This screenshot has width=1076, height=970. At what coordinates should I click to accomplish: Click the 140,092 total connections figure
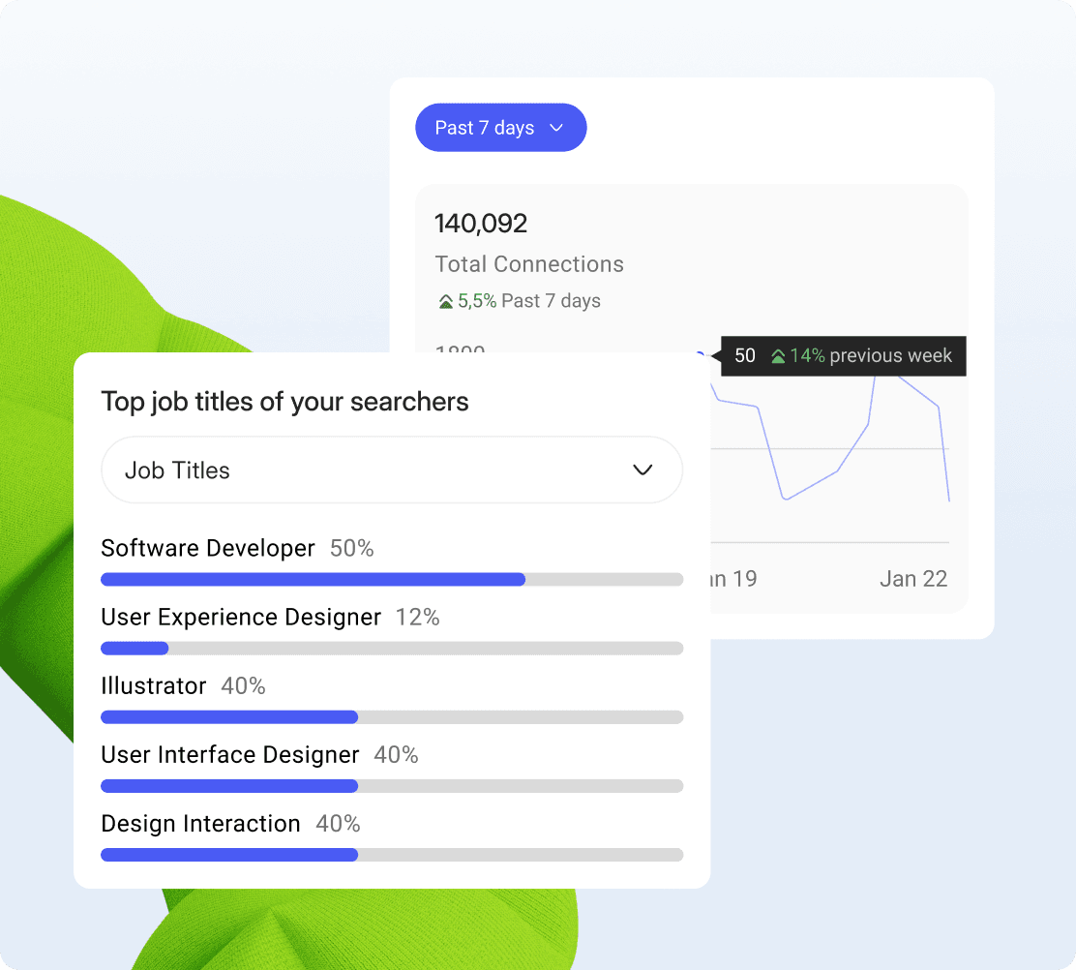(x=481, y=224)
